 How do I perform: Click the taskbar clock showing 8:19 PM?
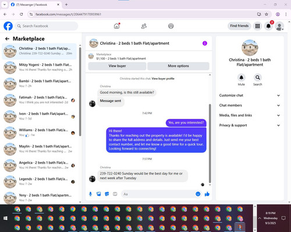(271, 218)
